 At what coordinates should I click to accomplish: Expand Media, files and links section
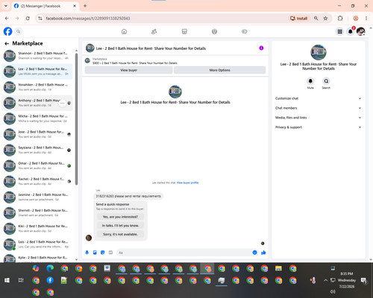[319, 118]
